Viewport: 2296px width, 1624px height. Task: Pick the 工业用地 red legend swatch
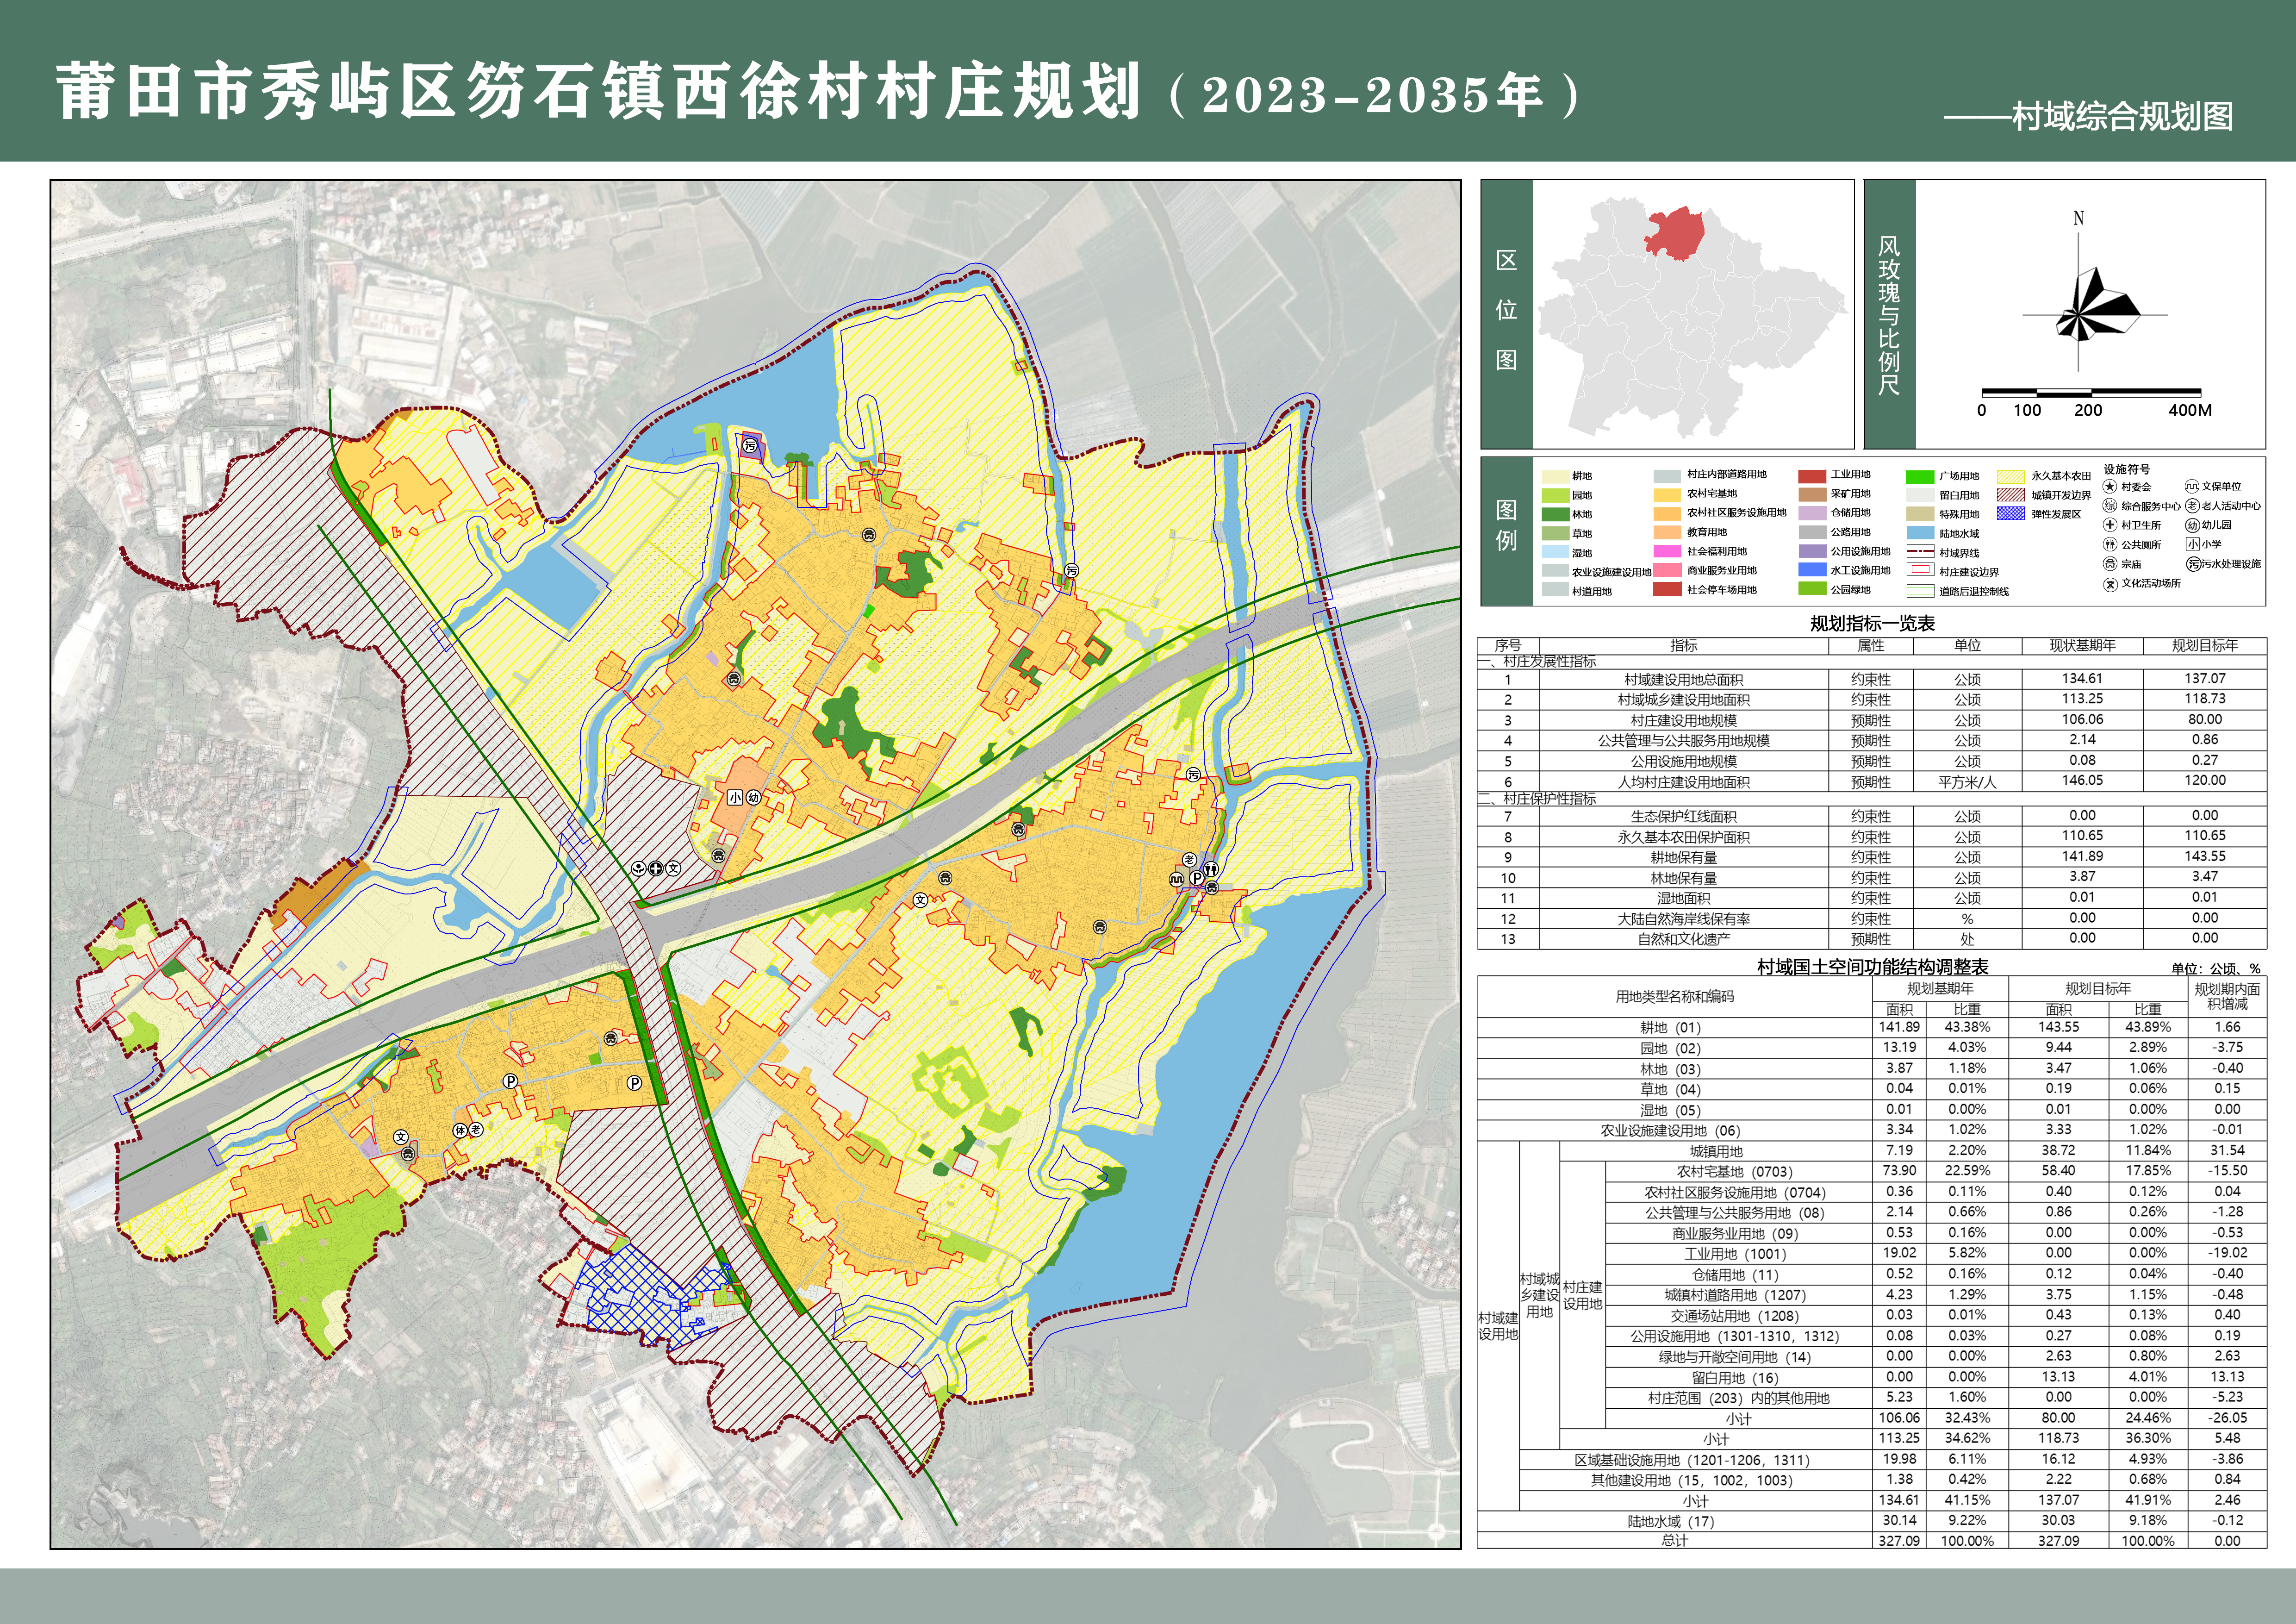pos(1812,476)
